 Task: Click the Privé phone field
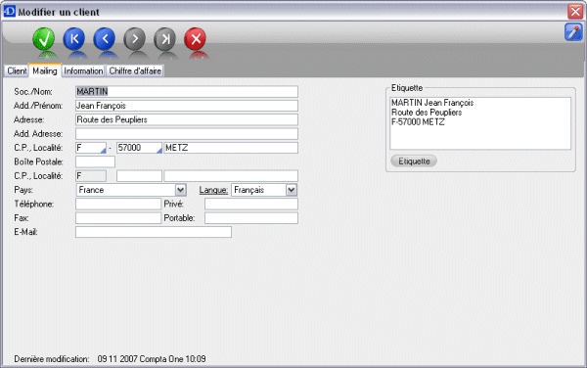[251, 204]
